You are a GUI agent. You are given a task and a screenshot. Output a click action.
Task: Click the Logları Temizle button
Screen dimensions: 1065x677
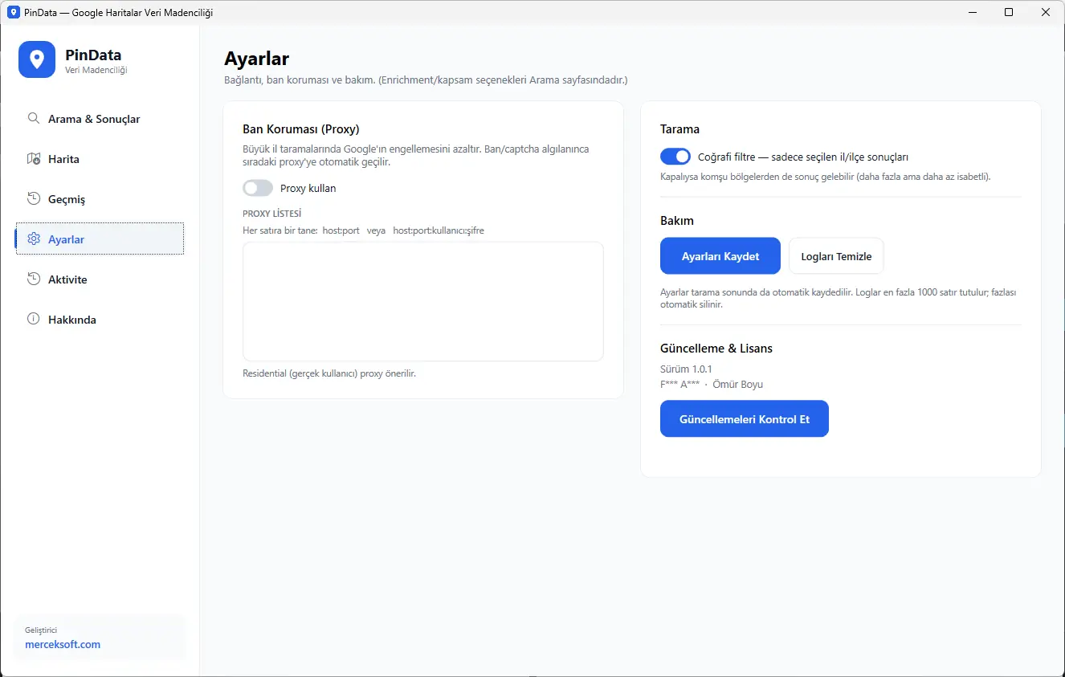coord(836,256)
